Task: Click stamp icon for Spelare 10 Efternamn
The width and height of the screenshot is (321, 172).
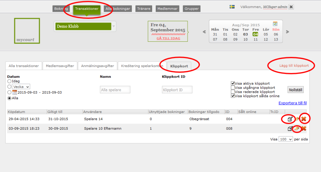Action: [x=297, y=129]
